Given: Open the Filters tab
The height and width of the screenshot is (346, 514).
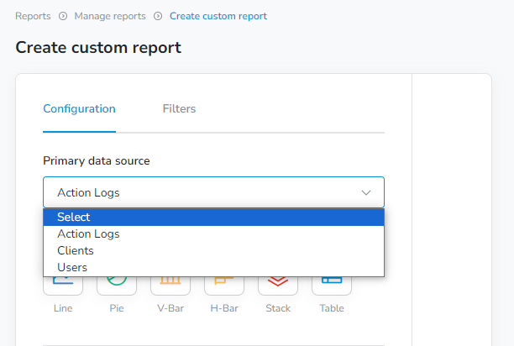Looking at the screenshot, I should click(x=179, y=109).
